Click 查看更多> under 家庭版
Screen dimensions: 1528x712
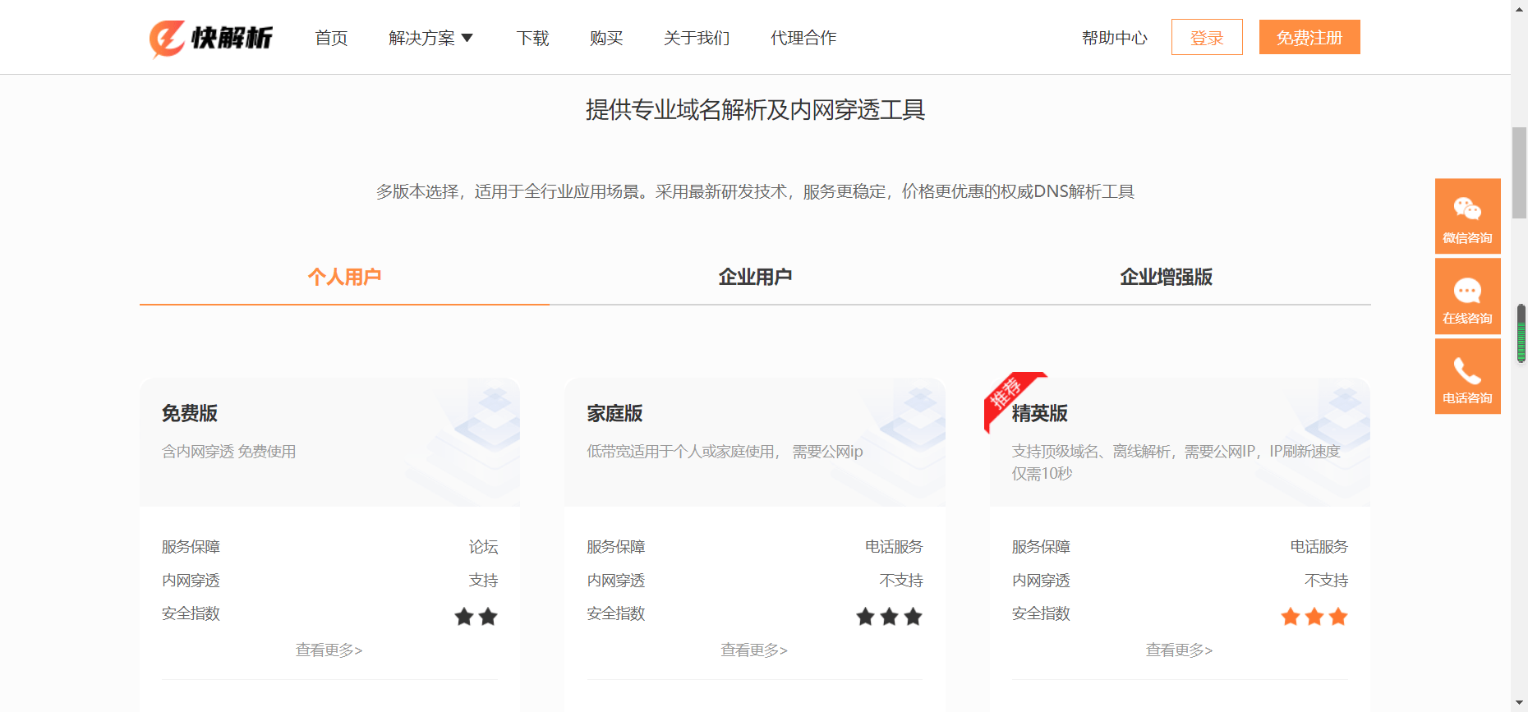click(x=754, y=650)
